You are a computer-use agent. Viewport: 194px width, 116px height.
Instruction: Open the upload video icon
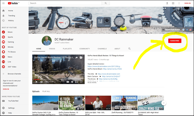(x=167, y=3)
